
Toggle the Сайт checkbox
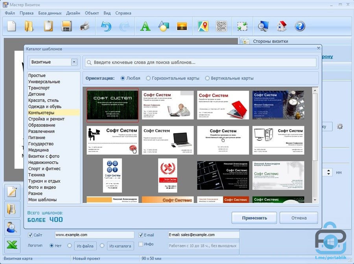tap(30, 235)
